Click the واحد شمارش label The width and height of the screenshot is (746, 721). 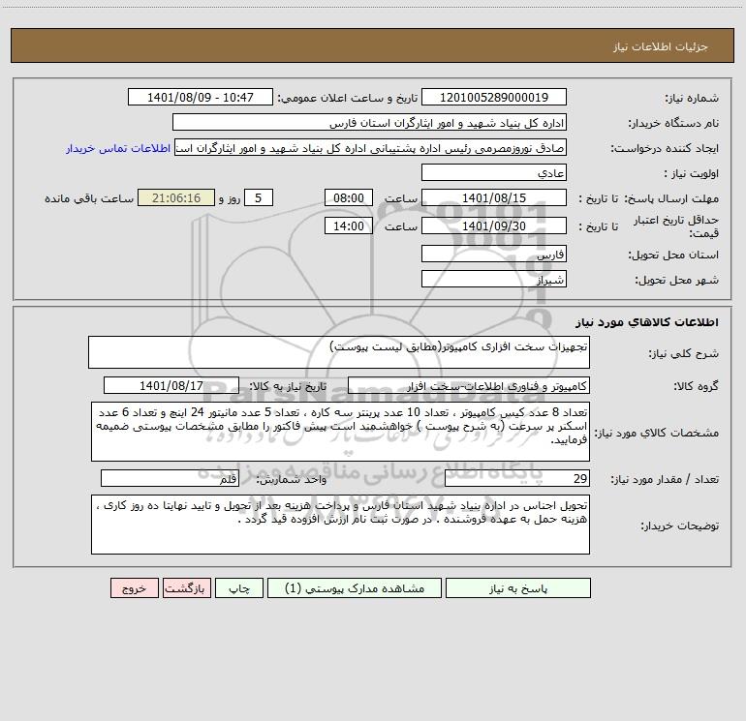tap(292, 479)
